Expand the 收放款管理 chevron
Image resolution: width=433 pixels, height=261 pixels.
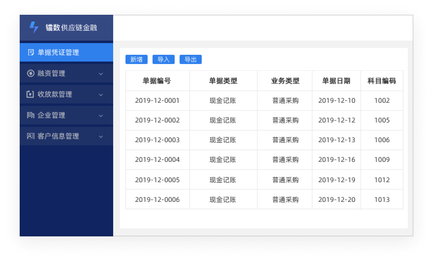101,95
